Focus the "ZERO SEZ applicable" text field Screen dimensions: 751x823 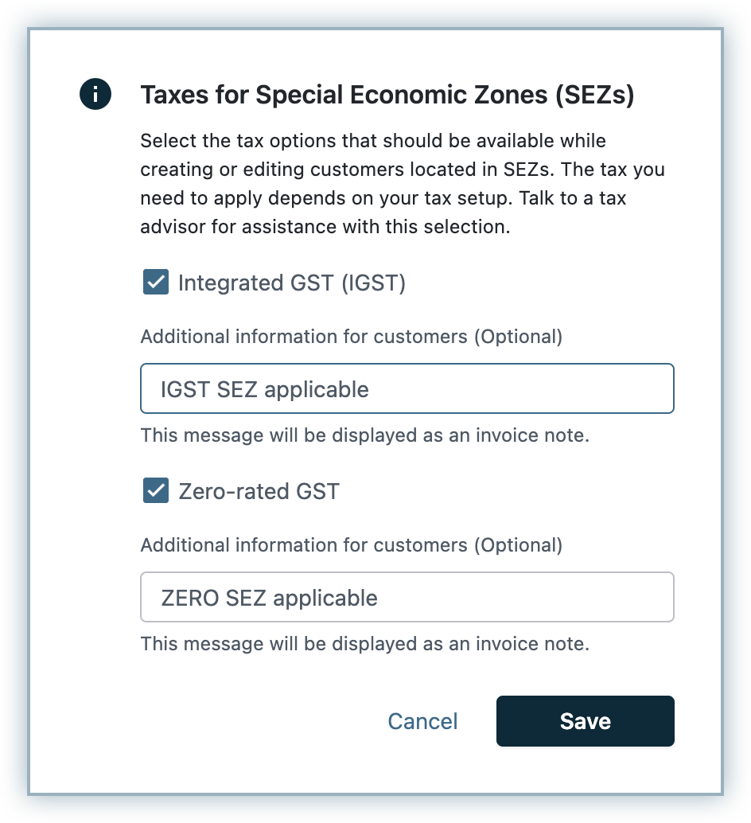[x=407, y=598]
